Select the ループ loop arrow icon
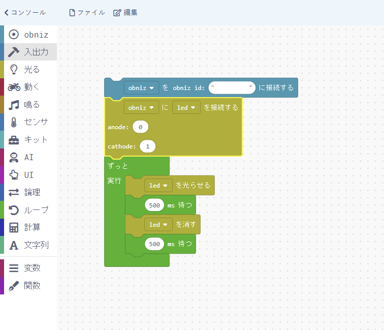The width and height of the screenshot is (384, 330). pos(14,210)
